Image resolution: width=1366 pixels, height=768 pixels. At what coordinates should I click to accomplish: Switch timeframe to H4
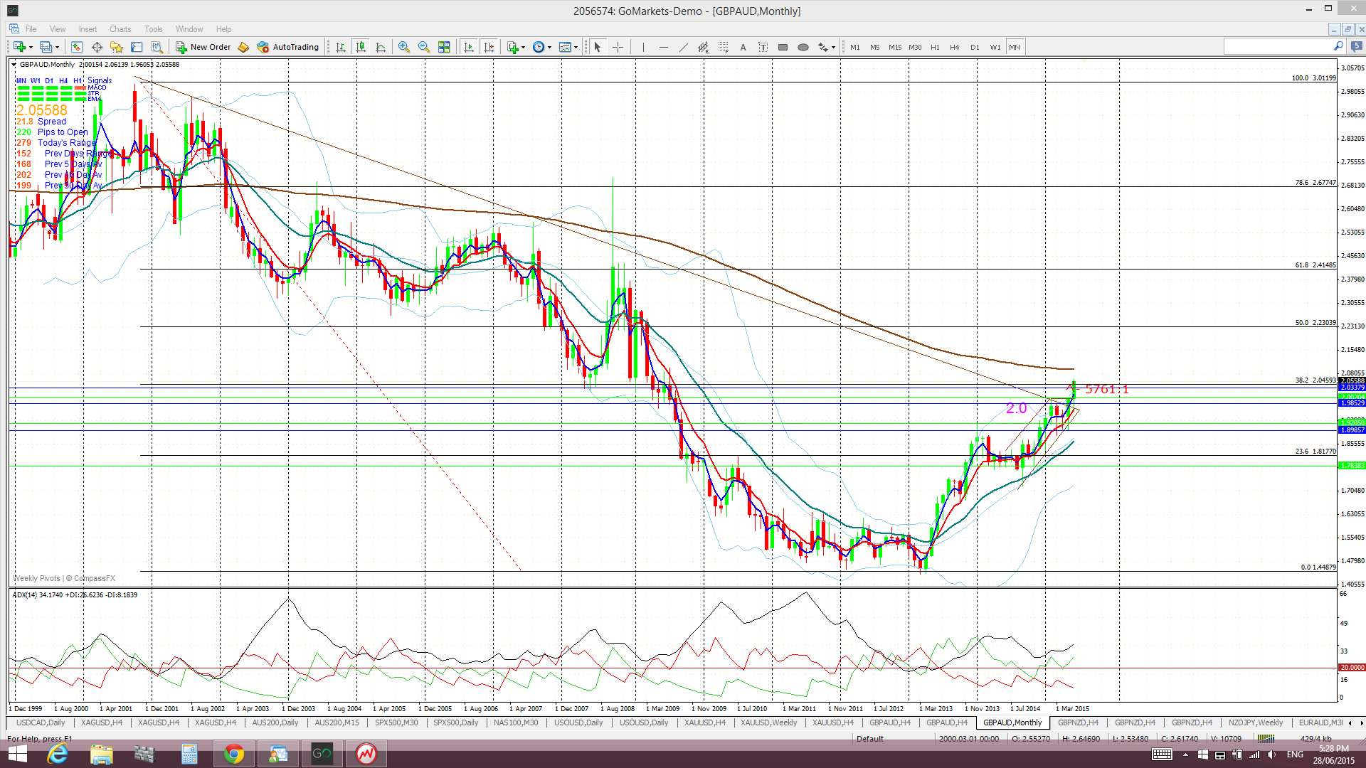click(955, 47)
